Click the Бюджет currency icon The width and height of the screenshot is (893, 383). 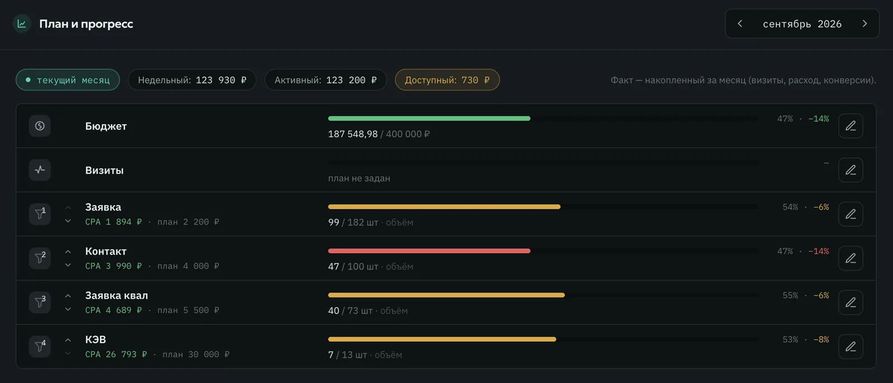(40, 126)
